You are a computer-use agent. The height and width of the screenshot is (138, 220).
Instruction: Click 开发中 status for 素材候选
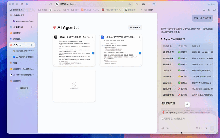pos(183,77)
